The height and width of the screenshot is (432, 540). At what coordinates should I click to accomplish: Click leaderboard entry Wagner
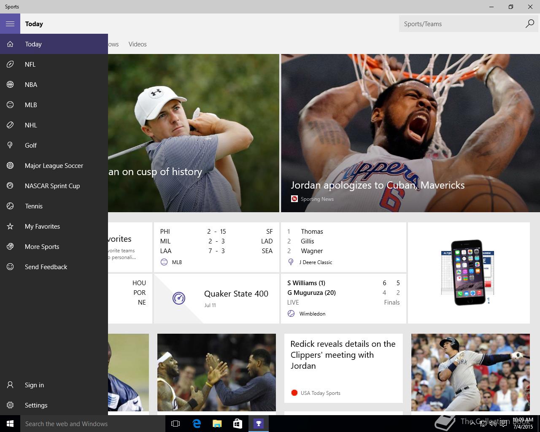click(312, 251)
